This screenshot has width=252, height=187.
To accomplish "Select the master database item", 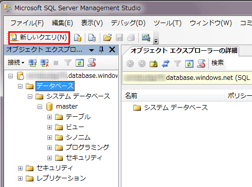I will (x=67, y=107).
